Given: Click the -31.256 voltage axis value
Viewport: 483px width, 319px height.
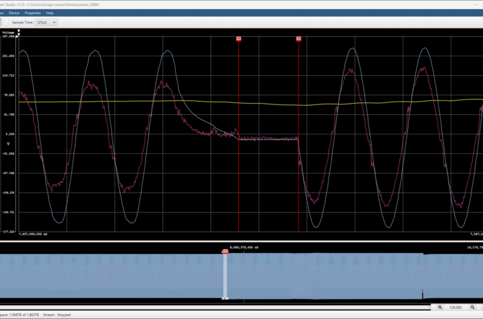Looking at the screenshot, I should [x=8, y=153].
